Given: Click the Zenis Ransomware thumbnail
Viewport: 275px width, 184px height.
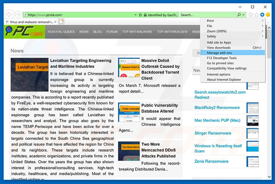Looking at the screenshot, I should 253,162.
